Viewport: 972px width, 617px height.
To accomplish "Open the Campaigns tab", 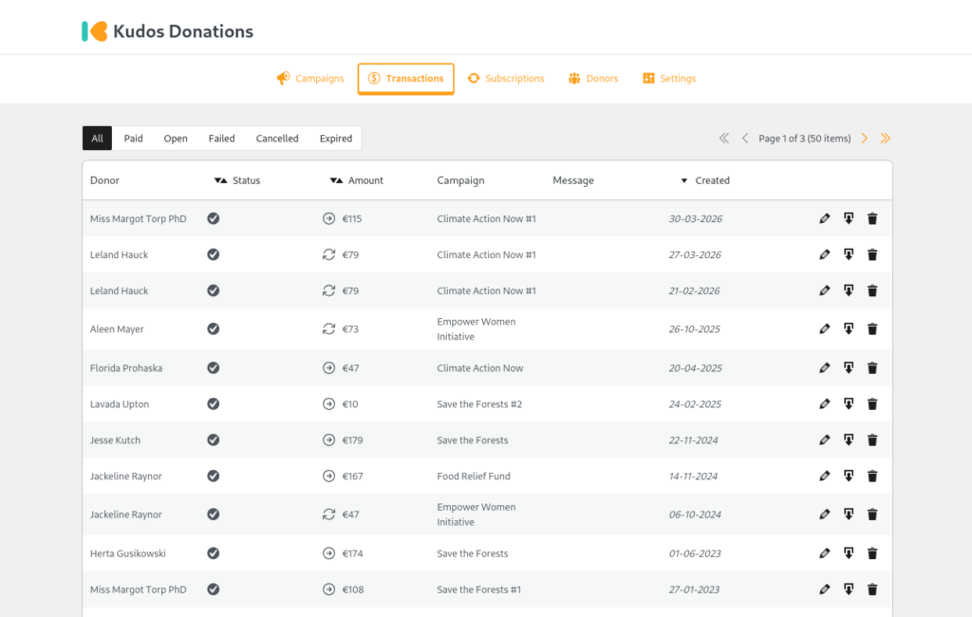I will [x=310, y=79].
